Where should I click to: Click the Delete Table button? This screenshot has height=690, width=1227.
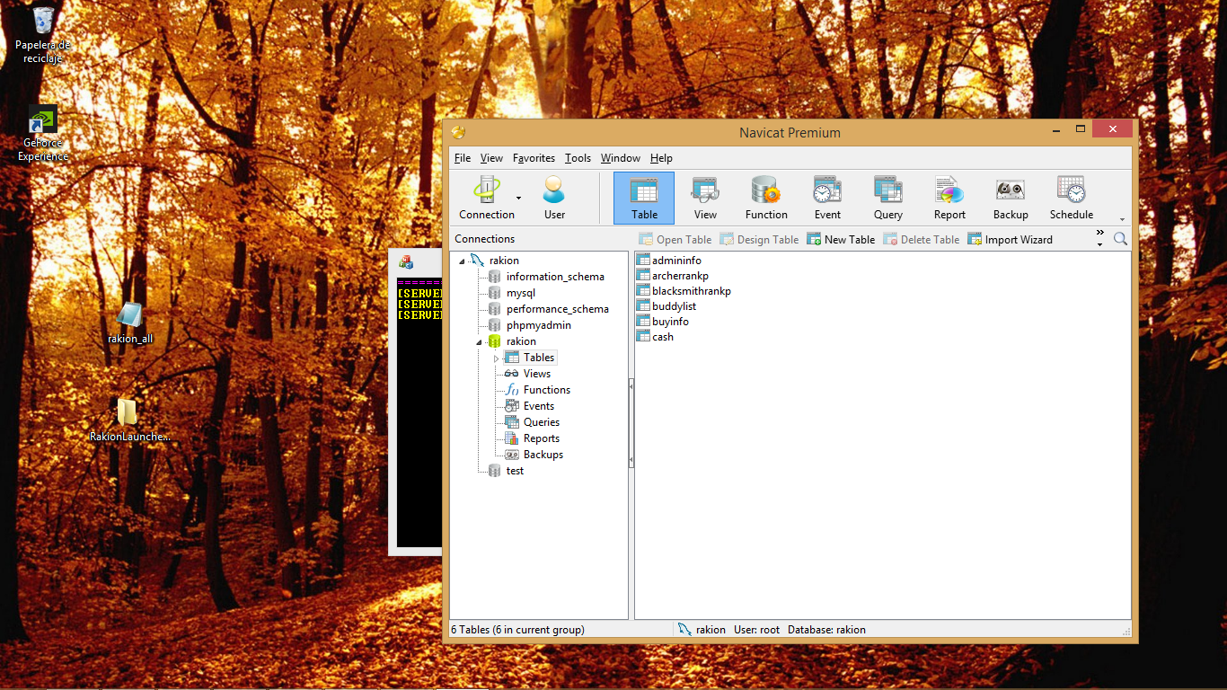(x=922, y=240)
